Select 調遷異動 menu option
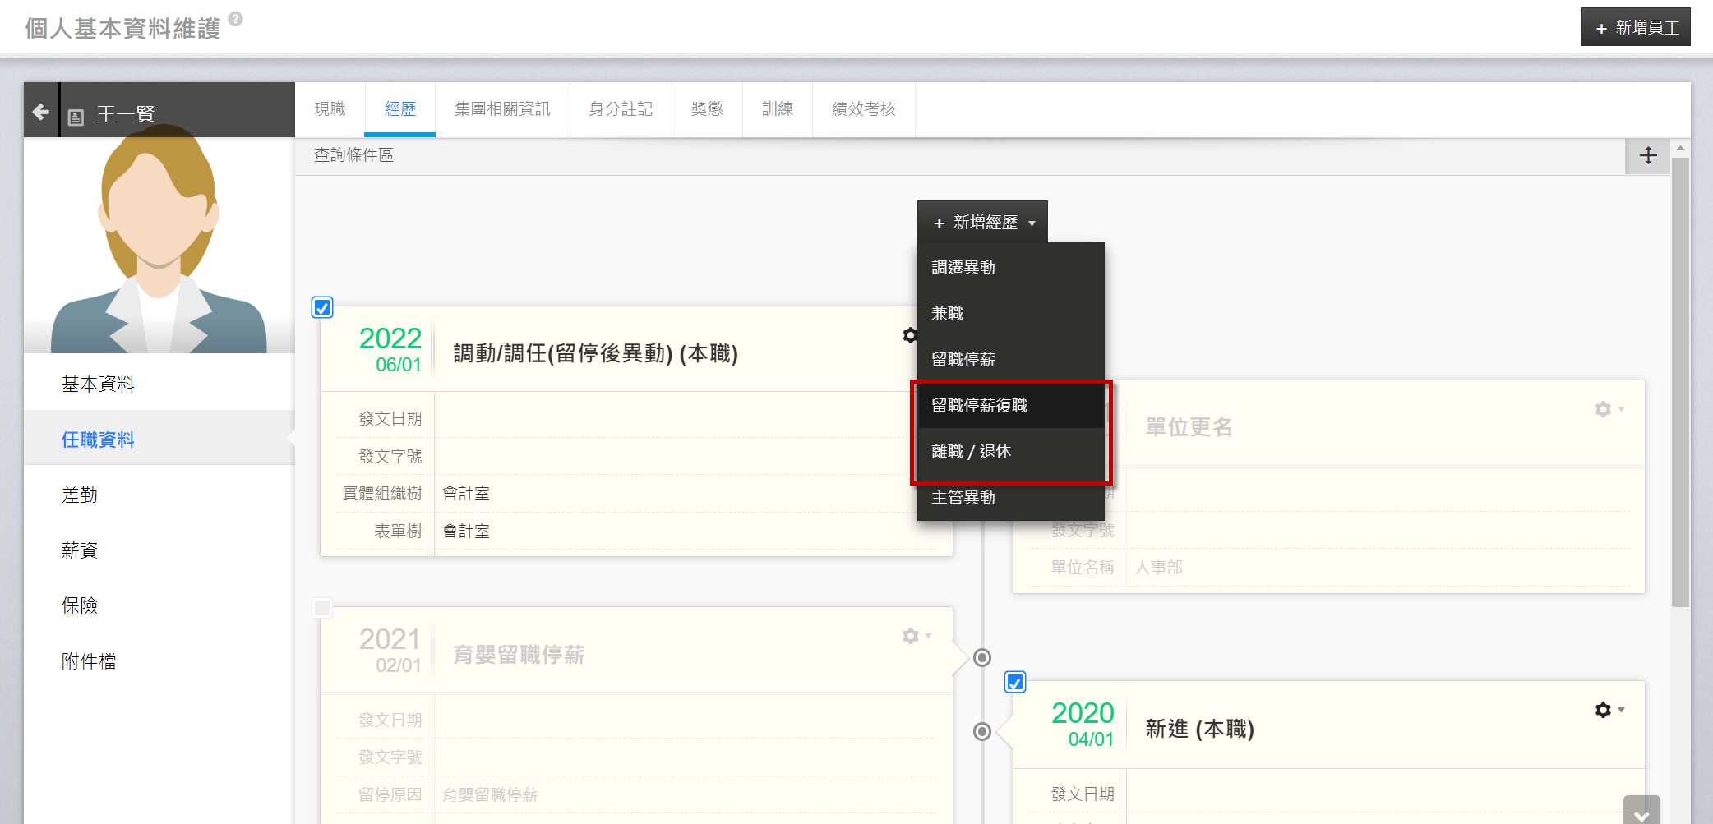 pyautogui.click(x=963, y=267)
